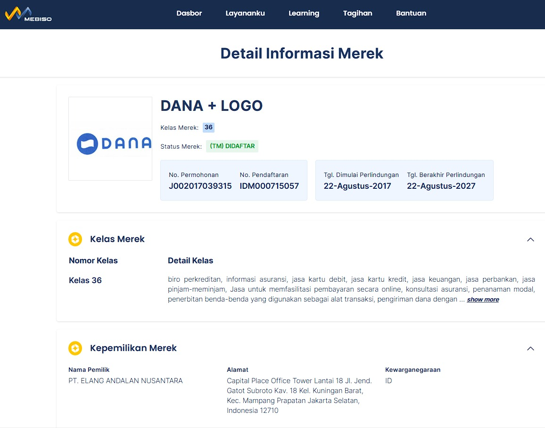The width and height of the screenshot is (545, 428).
Task: Open the Dasbor menu
Action: tap(189, 13)
